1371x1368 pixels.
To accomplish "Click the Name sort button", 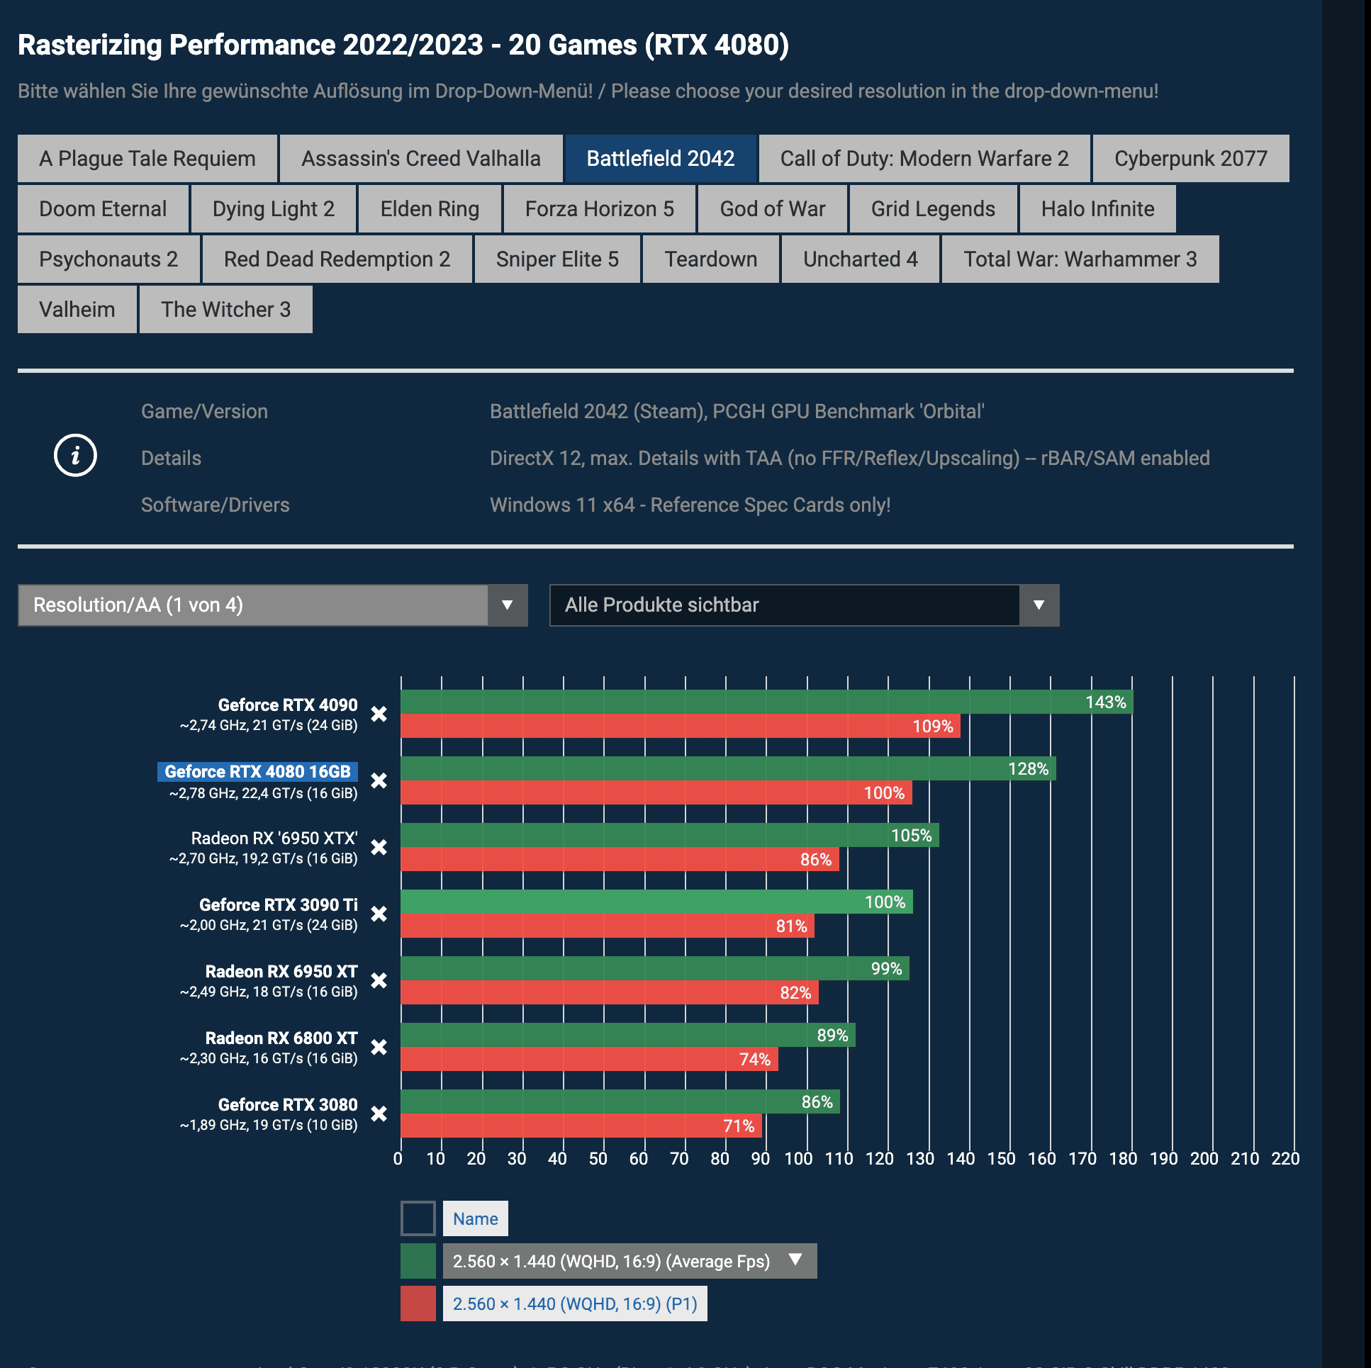I will tap(475, 1218).
